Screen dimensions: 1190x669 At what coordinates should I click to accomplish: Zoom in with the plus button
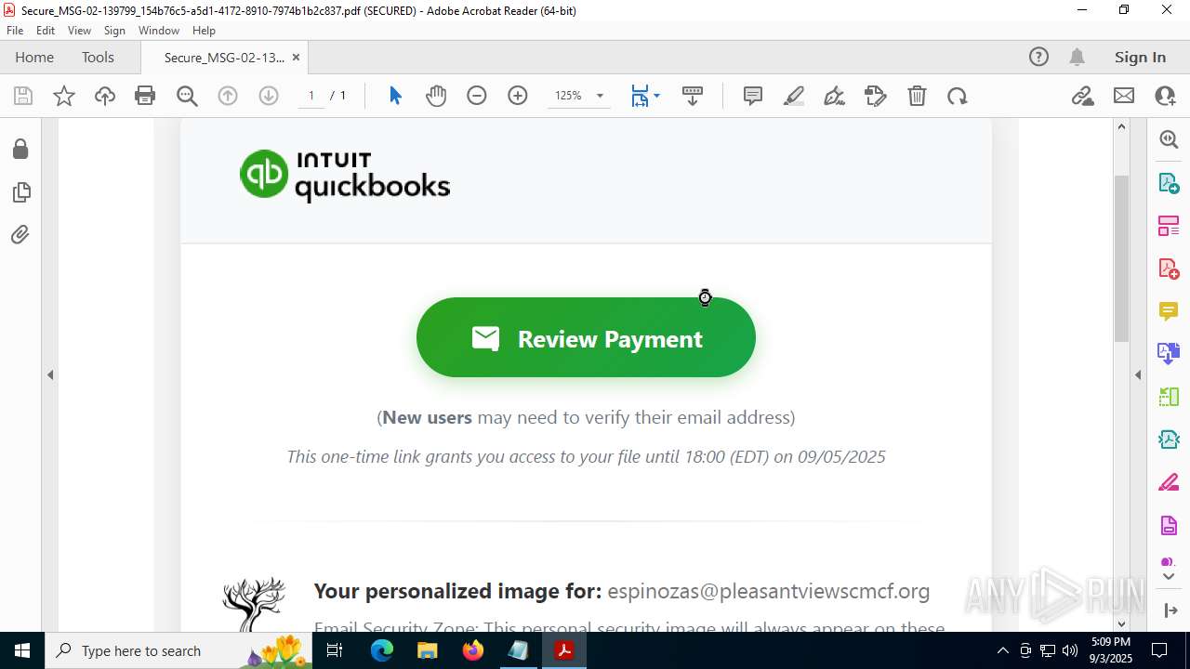pyautogui.click(x=518, y=96)
